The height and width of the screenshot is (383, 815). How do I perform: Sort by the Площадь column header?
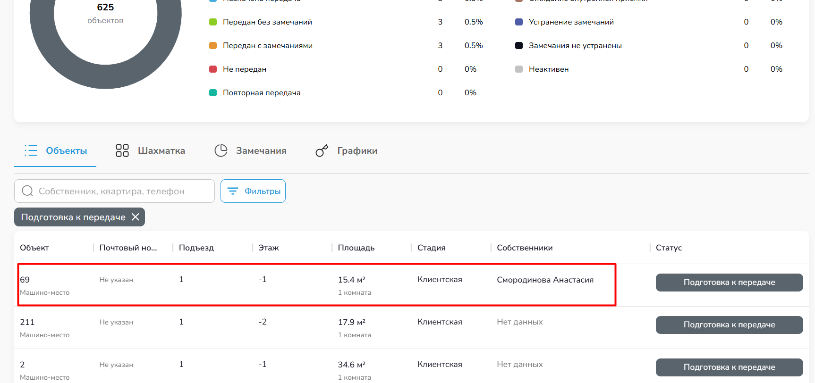tap(356, 248)
